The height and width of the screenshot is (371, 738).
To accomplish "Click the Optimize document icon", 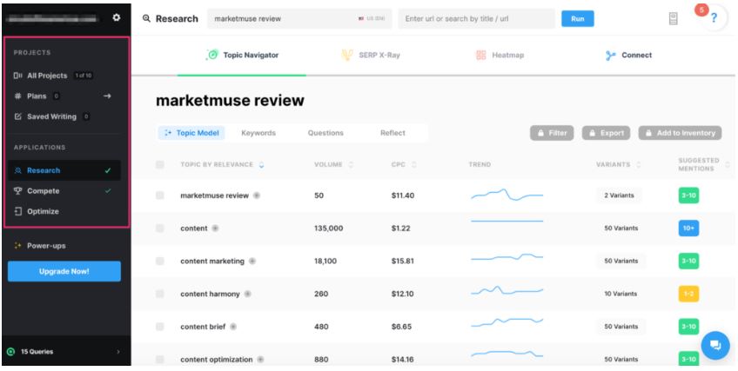I will click(18, 211).
